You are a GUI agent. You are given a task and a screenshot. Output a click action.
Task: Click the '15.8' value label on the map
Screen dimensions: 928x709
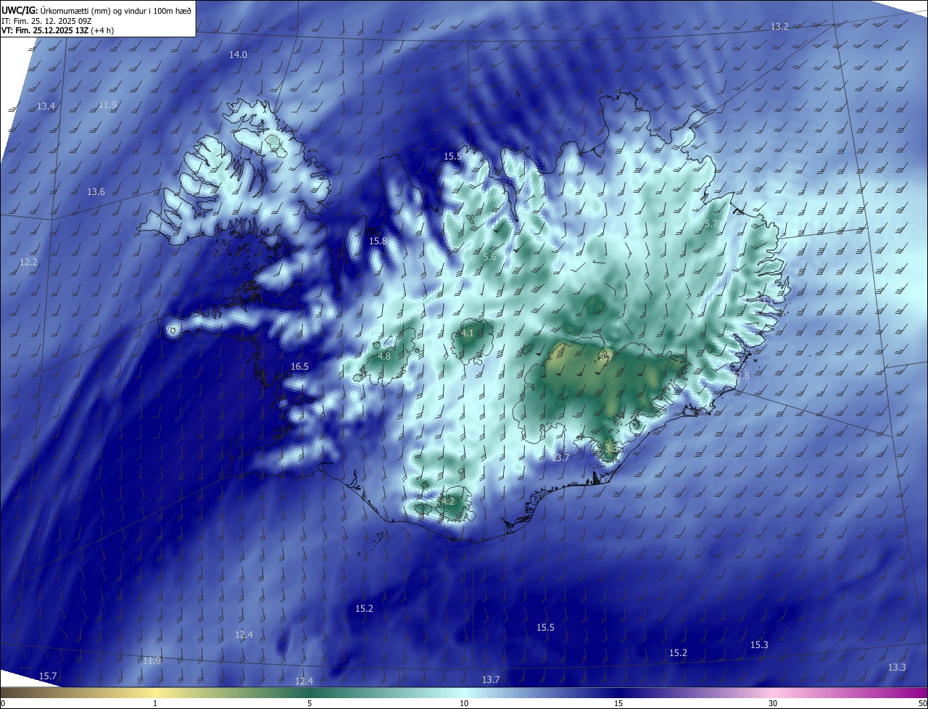coord(378,241)
